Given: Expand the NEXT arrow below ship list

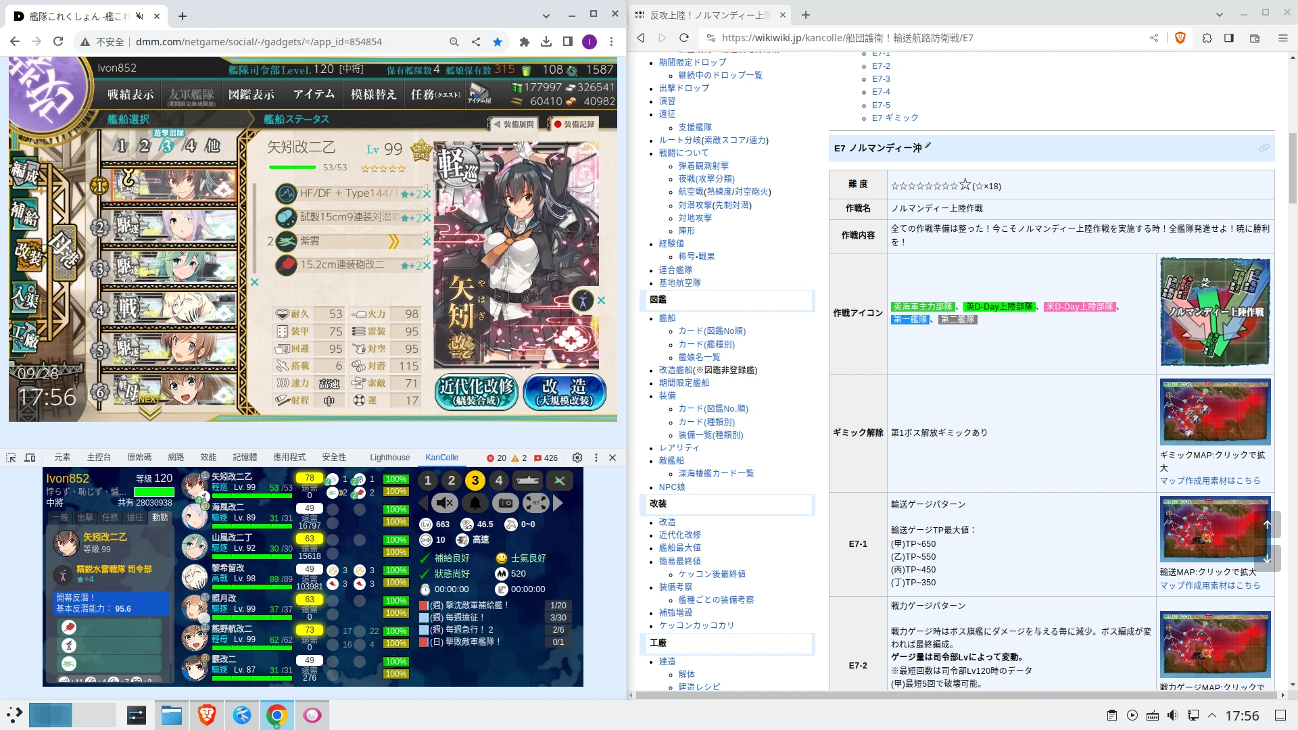Looking at the screenshot, I should coord(149,408).
